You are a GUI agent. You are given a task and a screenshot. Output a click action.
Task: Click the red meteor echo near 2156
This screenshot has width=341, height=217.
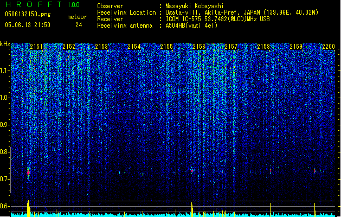[192, 171]
